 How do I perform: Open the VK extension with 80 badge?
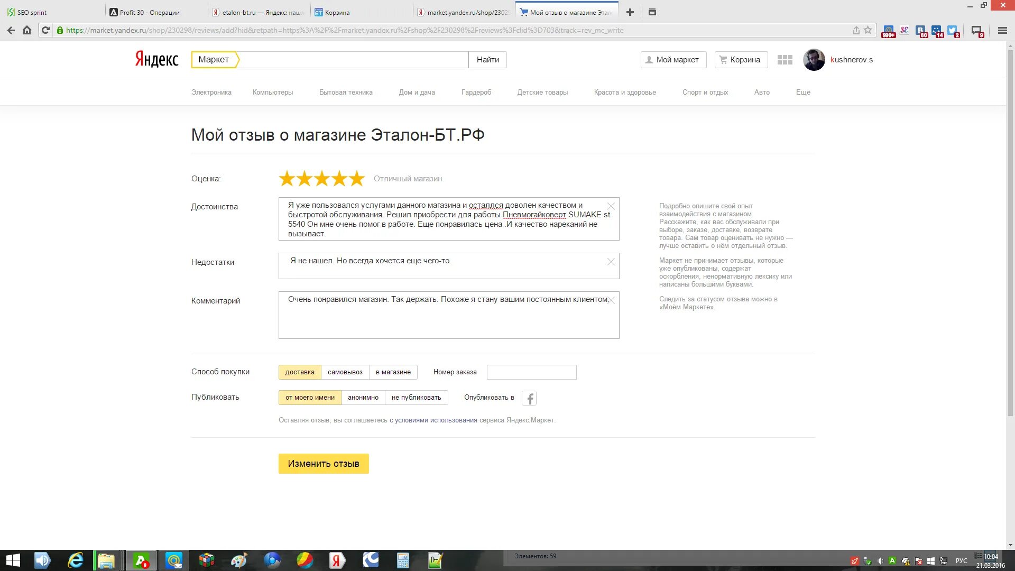(921, 31)
